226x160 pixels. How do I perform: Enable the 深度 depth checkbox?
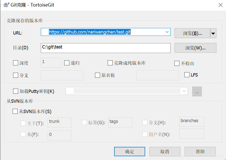pyautogui.click(x=16, y=63)
